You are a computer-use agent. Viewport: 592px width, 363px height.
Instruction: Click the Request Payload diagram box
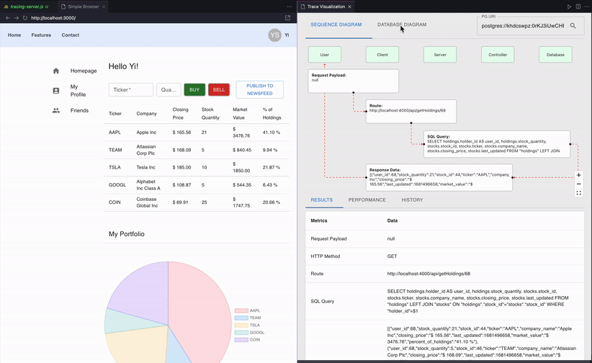pyautogui.click(x=354, y=81)
